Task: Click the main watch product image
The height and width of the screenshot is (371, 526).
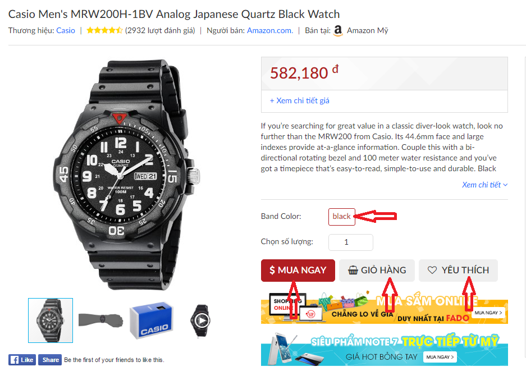Action: point(127,175)
